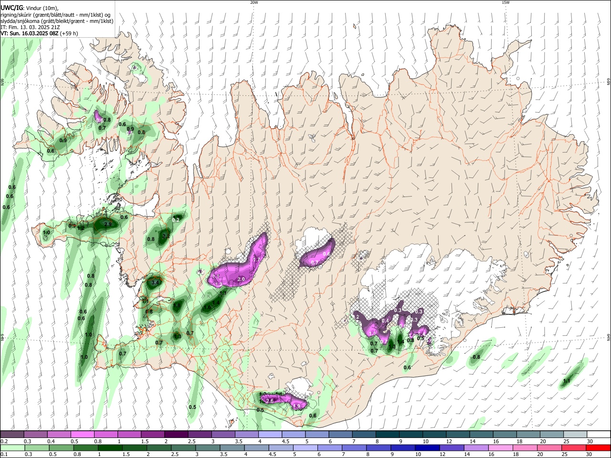Select the '1.9' value near the south coast
Image resolution: width=611 pixels, height=458 pixels.
coord(297,406)
